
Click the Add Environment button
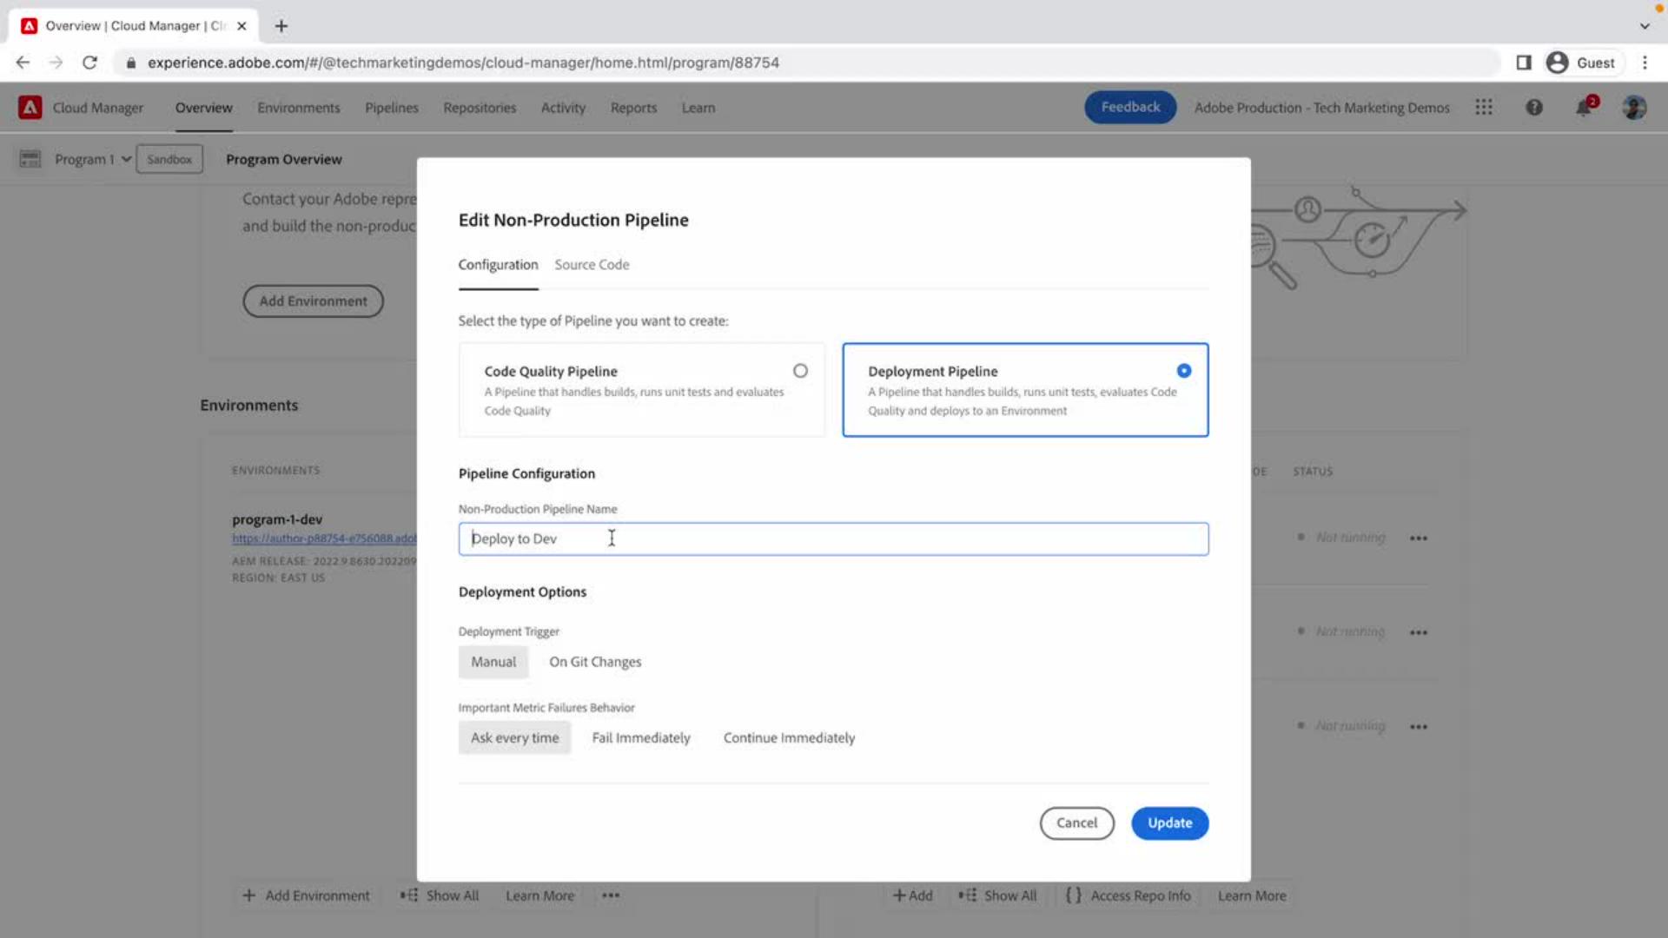312,301
